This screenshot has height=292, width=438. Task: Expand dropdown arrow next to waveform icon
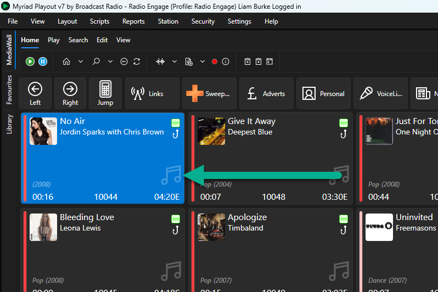[175, 61]
